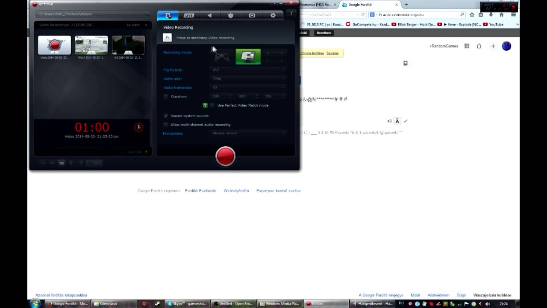Open the Microphone Always record dropdown
547x308 pixels.
tap(248, 133)
